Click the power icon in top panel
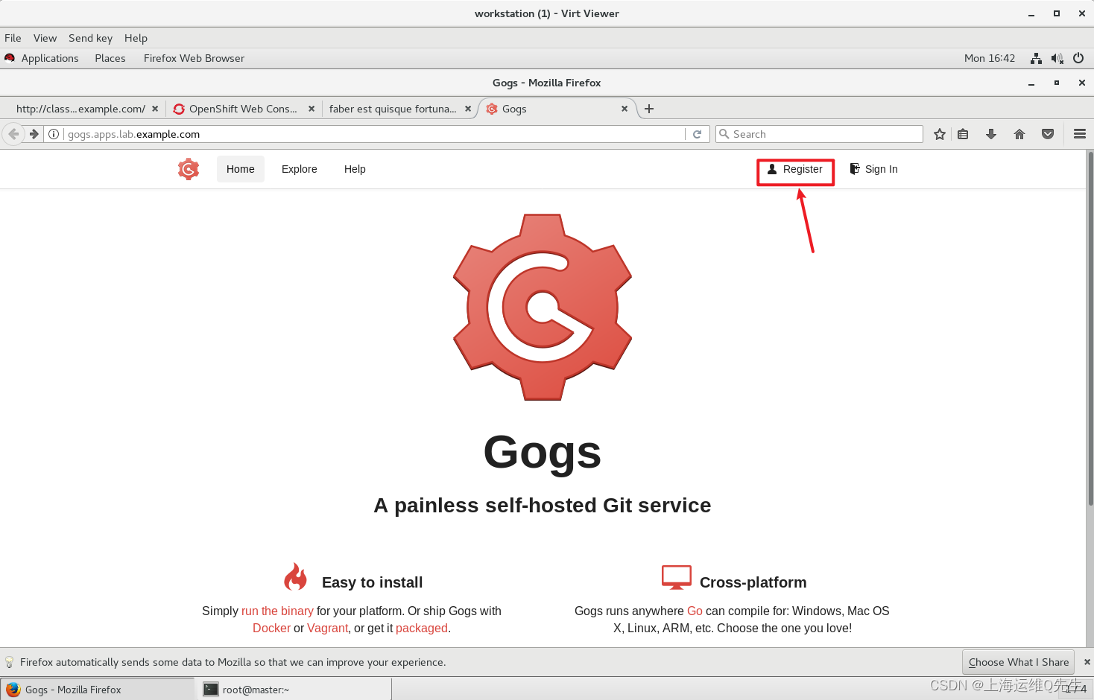Screen dimensions: 1094x700 point(1078,58)
